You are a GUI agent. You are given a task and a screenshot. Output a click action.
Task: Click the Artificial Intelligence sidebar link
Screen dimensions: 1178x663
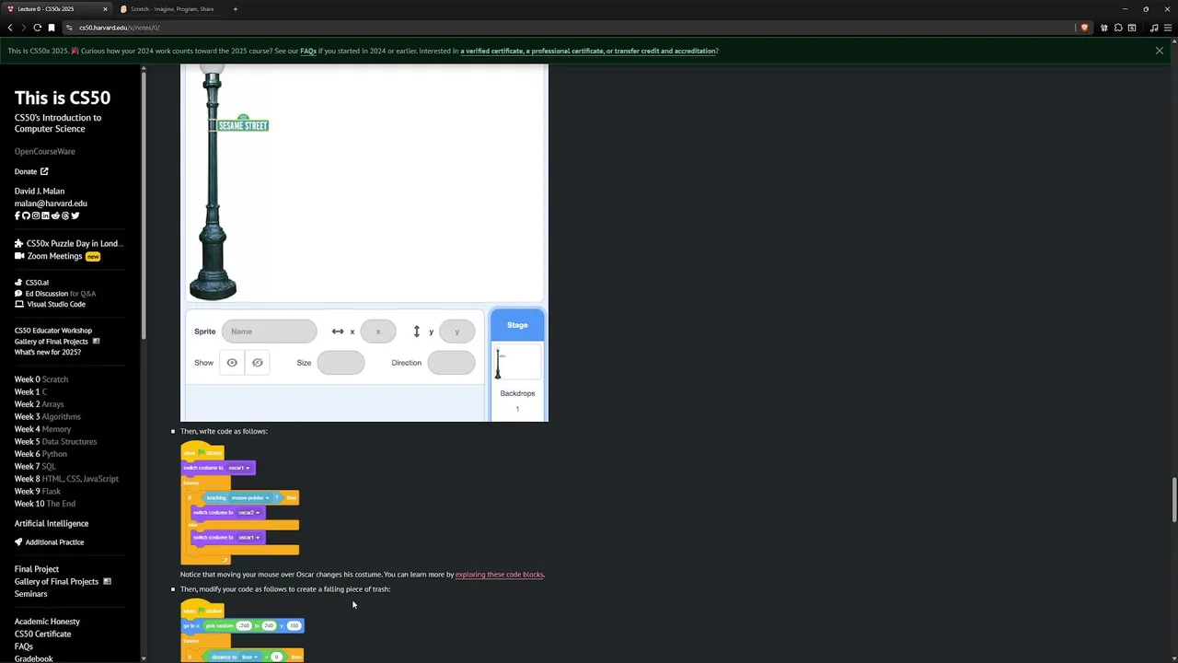[52, 524]
